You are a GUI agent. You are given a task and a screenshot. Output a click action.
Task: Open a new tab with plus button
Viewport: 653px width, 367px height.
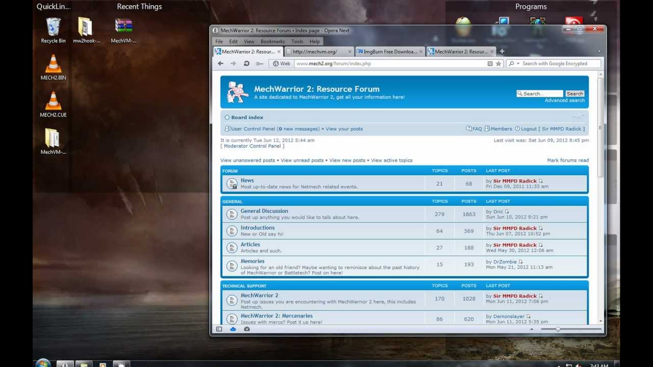click(502, 51)
